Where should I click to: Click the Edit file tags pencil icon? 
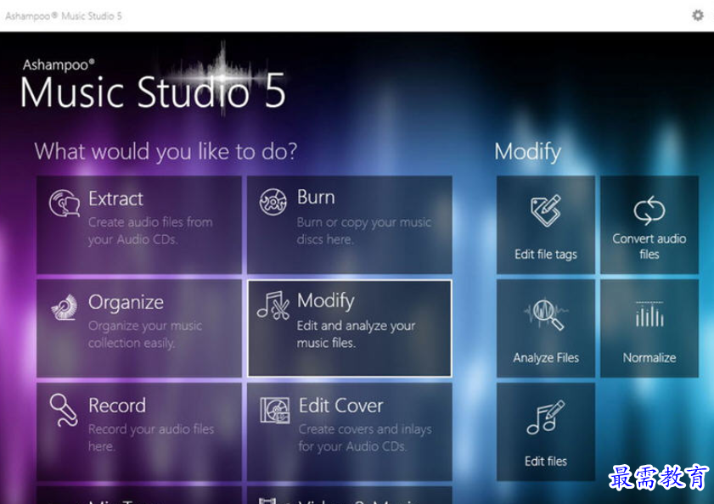pos(546,210)
